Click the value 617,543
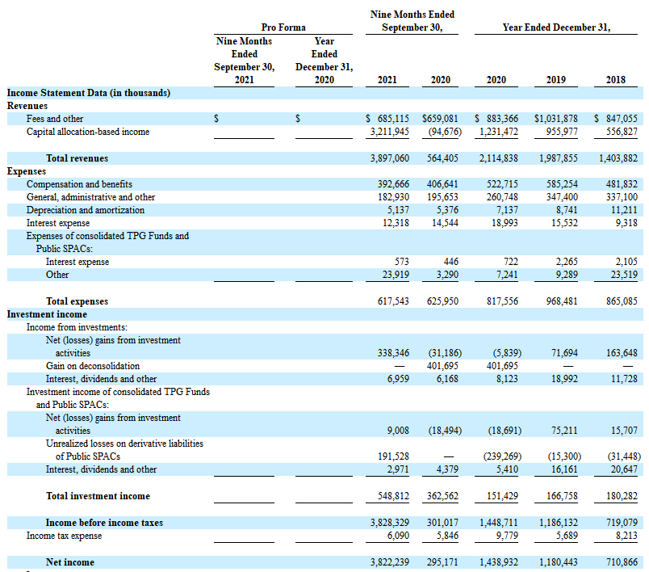649x572 pixels. click(x=393, y=301)
